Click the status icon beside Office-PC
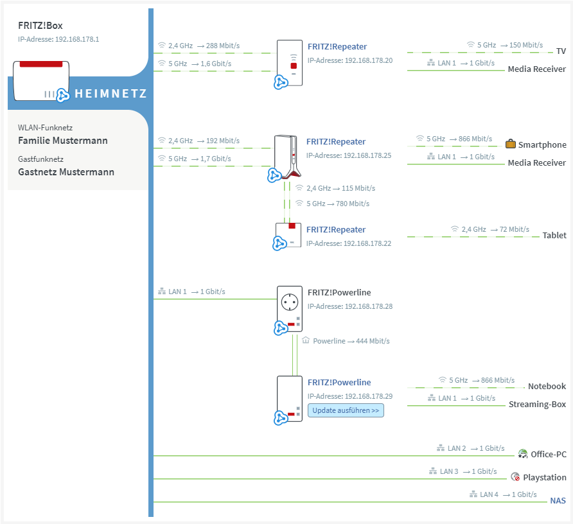The height and width of the screenshot is (524, 573). [523, 454]
